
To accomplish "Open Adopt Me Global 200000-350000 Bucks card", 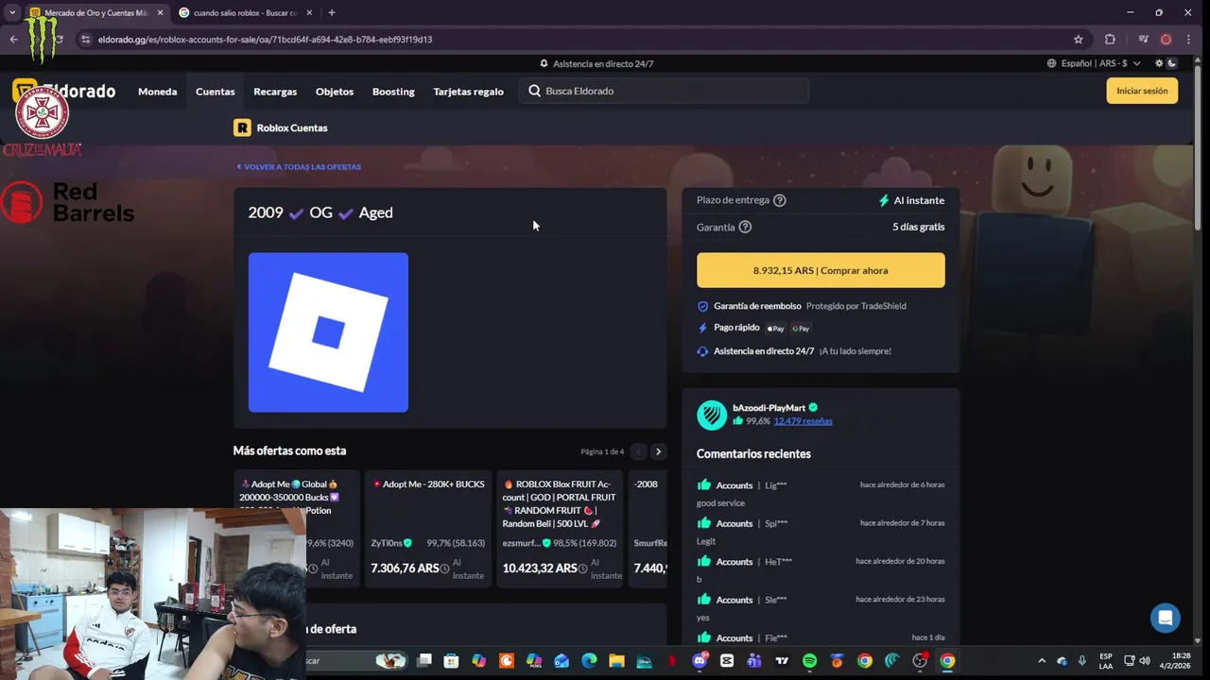I will click(x=297, y=529).
